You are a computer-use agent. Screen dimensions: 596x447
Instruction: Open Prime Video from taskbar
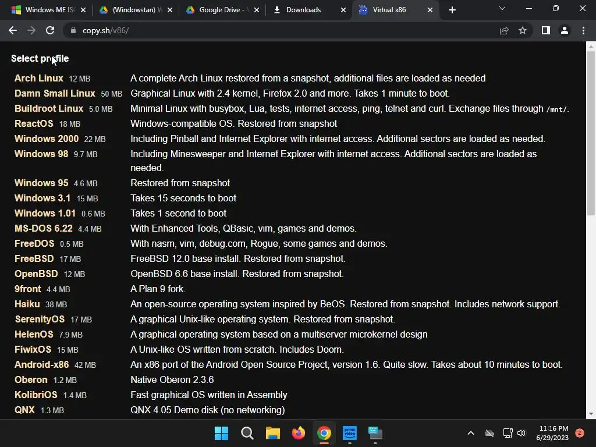tap(350, 433)
